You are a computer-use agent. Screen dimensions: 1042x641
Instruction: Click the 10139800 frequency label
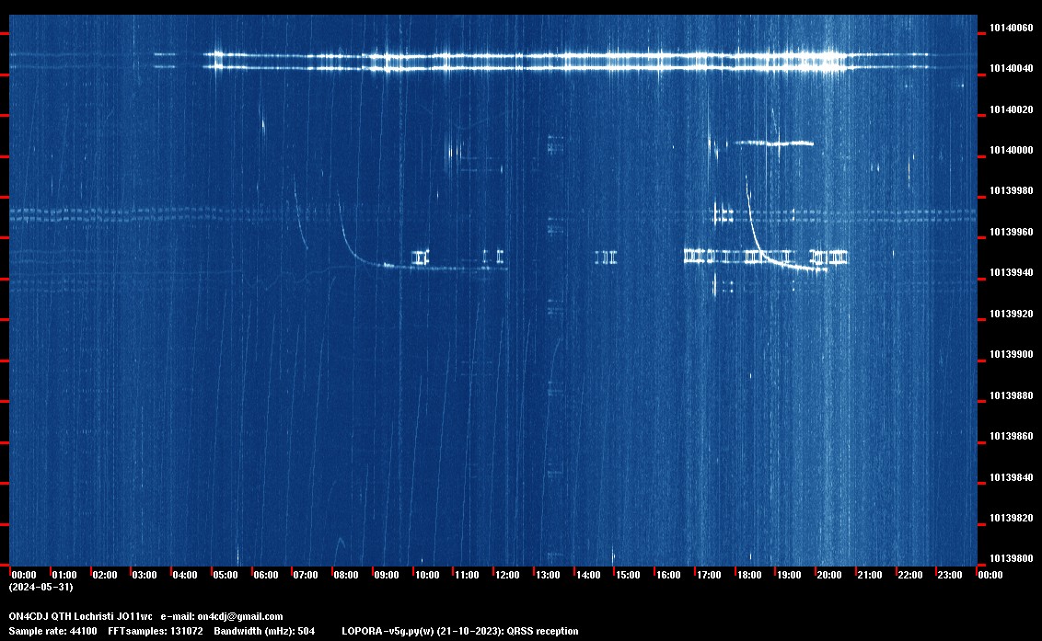click(1012, 558)
